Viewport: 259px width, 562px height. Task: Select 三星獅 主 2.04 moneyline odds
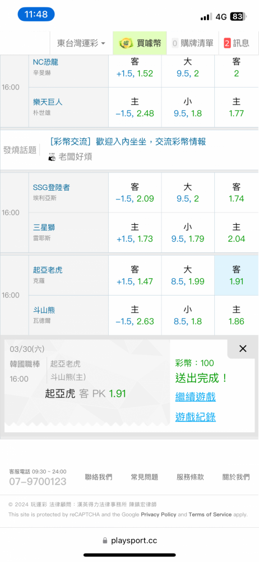point(237,233)
